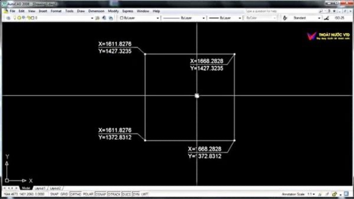Jump to first layout tab arrow
This screenshot has width=354, height=199.
[x=4, y=188]
